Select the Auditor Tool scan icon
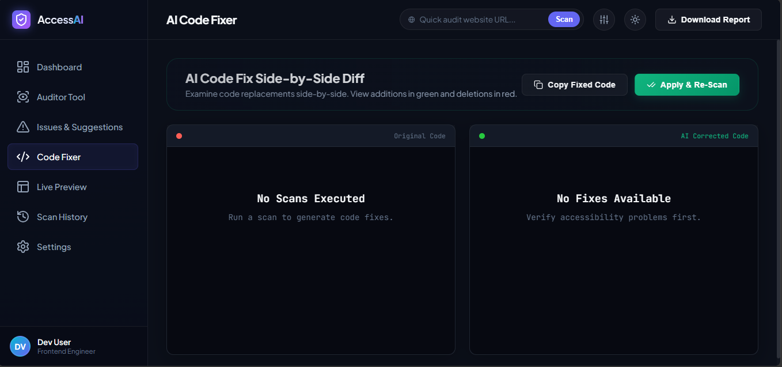This screenshot has width=782, height=367. tap(23, 97)
